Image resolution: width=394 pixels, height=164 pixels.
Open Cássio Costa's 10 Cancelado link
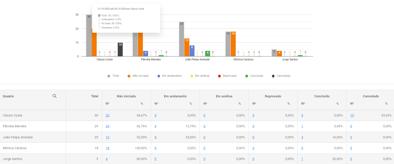[352, 115]
